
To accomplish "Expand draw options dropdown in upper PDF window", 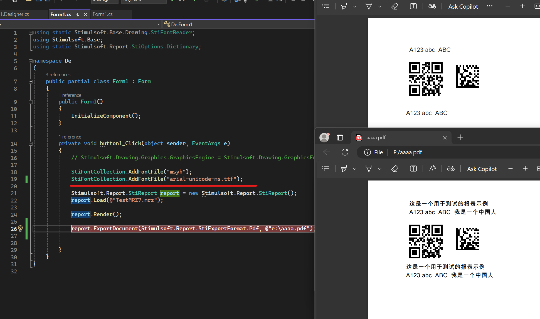I will tap(380, 6).
